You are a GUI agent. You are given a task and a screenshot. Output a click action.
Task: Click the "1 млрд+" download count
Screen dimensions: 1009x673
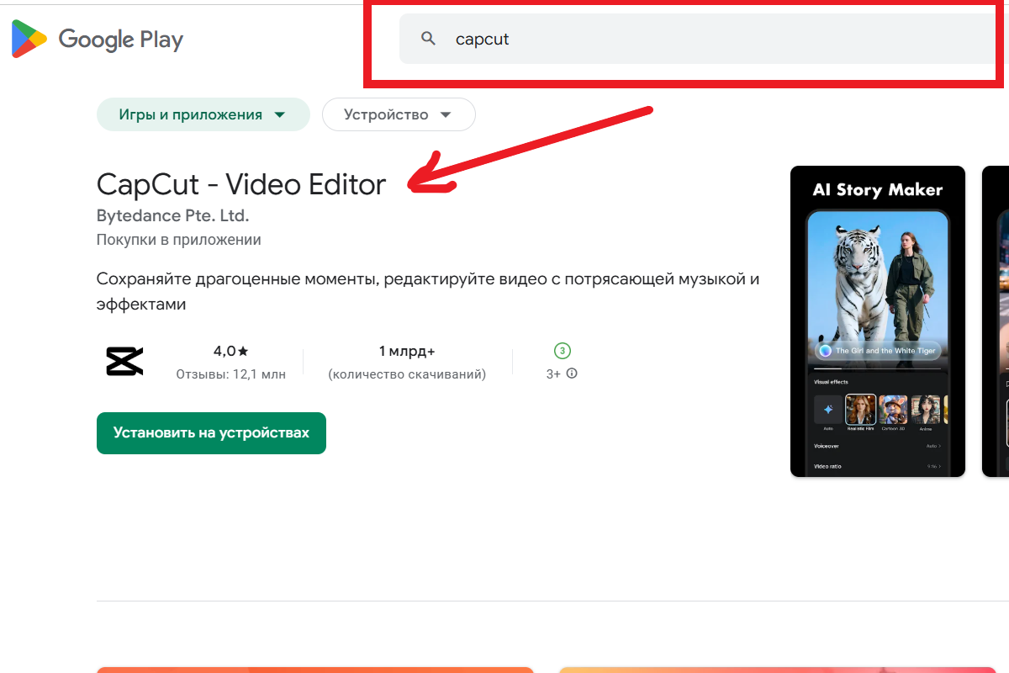(x=407, y=351)
